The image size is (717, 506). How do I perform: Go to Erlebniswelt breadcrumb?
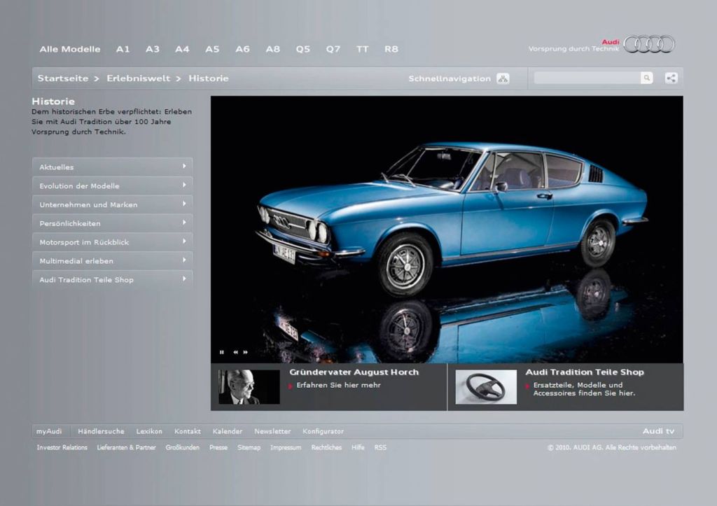pos(138,78)
